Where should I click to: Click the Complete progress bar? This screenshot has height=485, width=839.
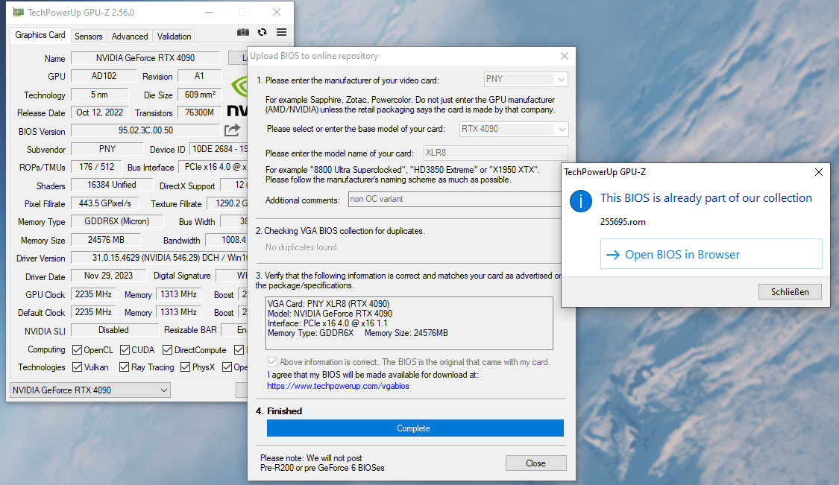415,428
